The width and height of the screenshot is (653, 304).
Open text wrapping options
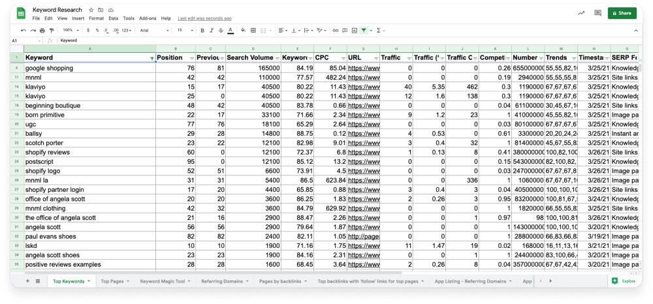pyautogui.click(x=308, y=31)
